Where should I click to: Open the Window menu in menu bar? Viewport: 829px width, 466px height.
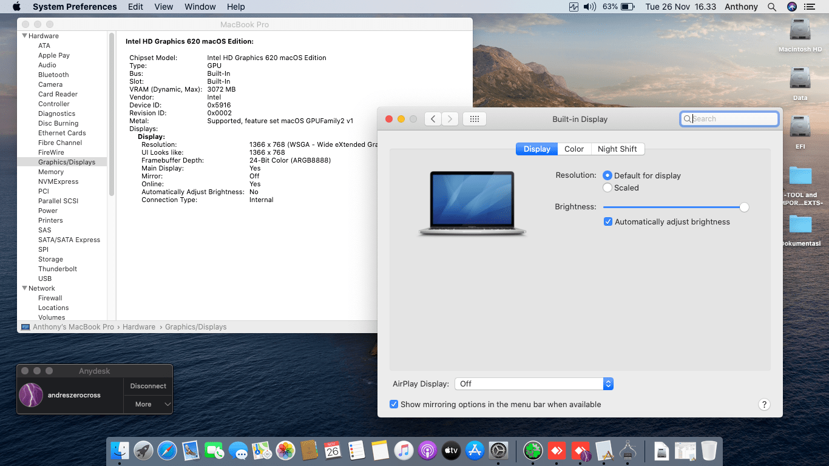[x=200, y=7]
